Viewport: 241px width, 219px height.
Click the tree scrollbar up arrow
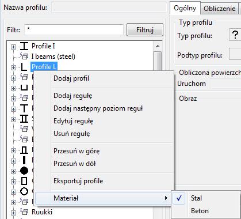pos(158,46)
